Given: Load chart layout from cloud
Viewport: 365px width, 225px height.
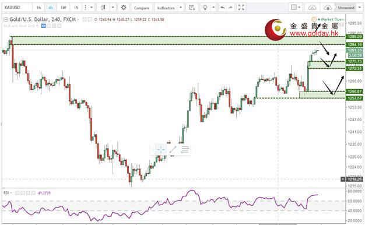Looking at the screenshot, I should click(x=312, y=8).
